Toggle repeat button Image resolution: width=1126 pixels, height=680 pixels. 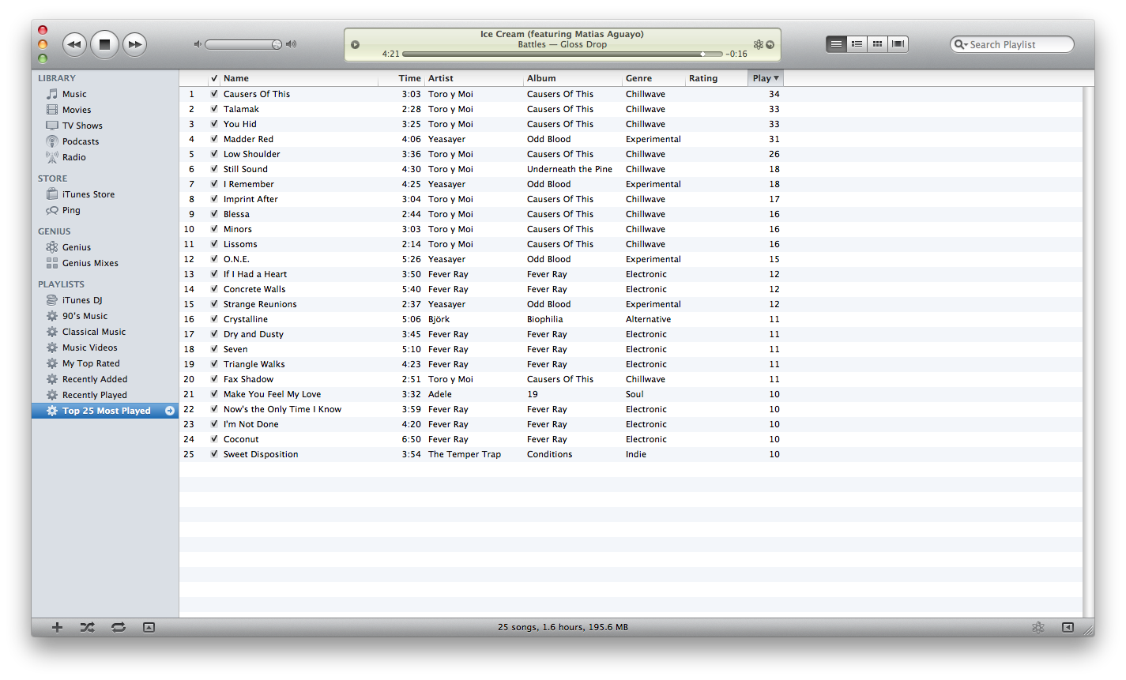[119, 627]
